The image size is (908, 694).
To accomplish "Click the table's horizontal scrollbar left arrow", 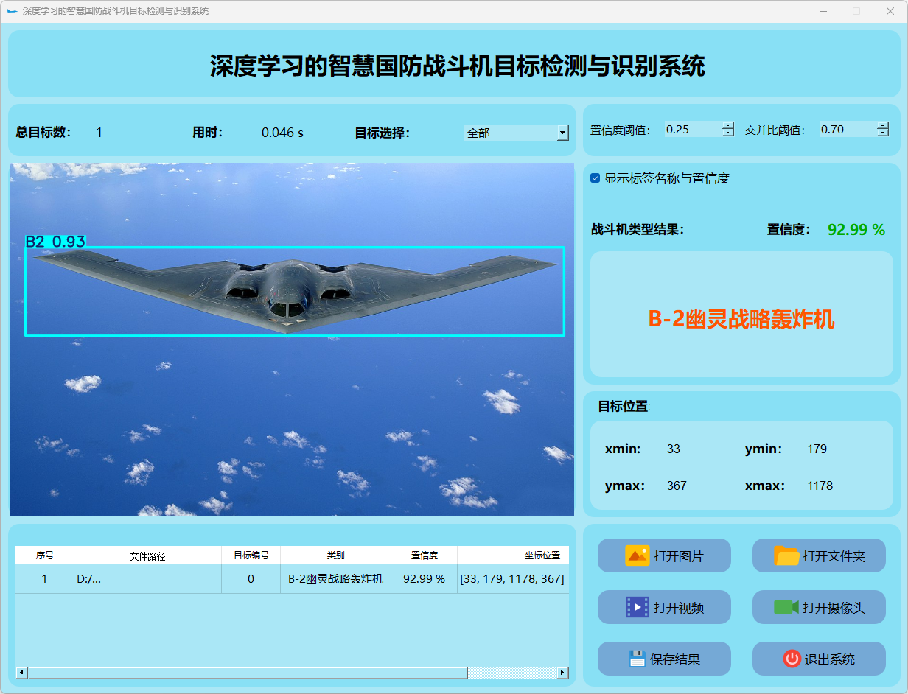I will 21,673.
